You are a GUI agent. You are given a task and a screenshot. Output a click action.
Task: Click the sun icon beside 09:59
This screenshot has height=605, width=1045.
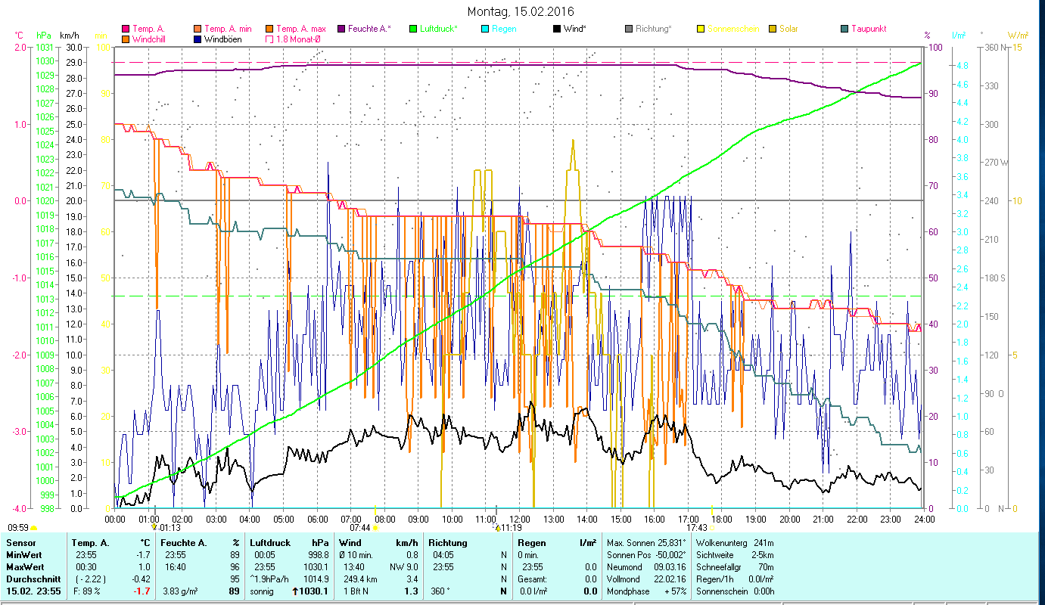[x=33, y=528]
